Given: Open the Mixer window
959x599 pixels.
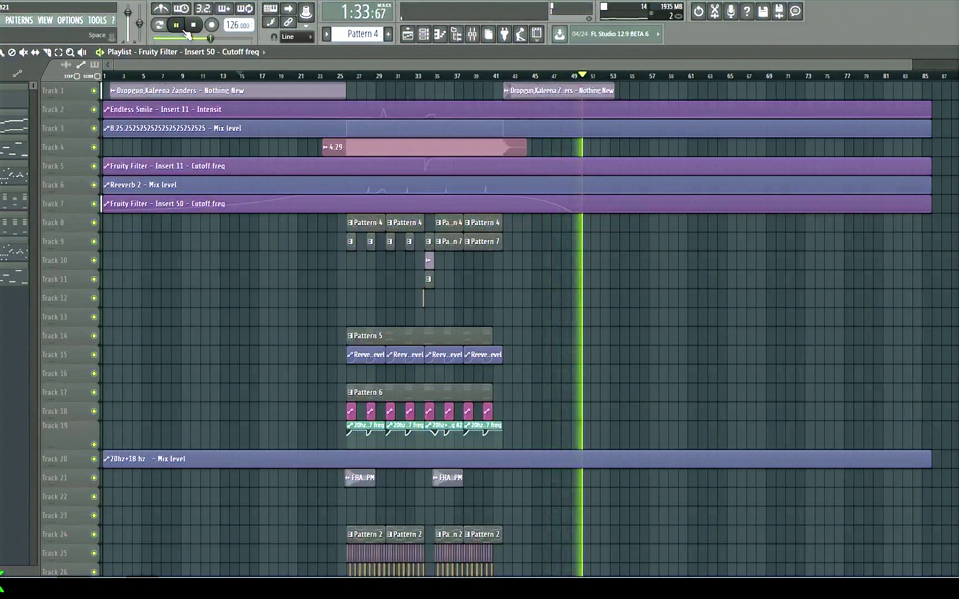Looking at the screenshot, I should (x=472, y=34).
